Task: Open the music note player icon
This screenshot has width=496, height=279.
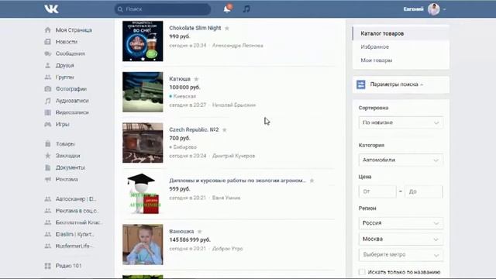Action: (x=246, y=9)
